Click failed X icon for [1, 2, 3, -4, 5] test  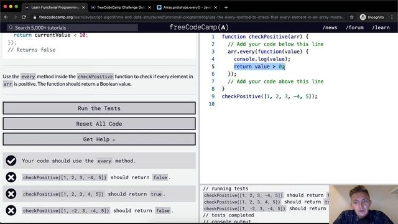point(11,177)
